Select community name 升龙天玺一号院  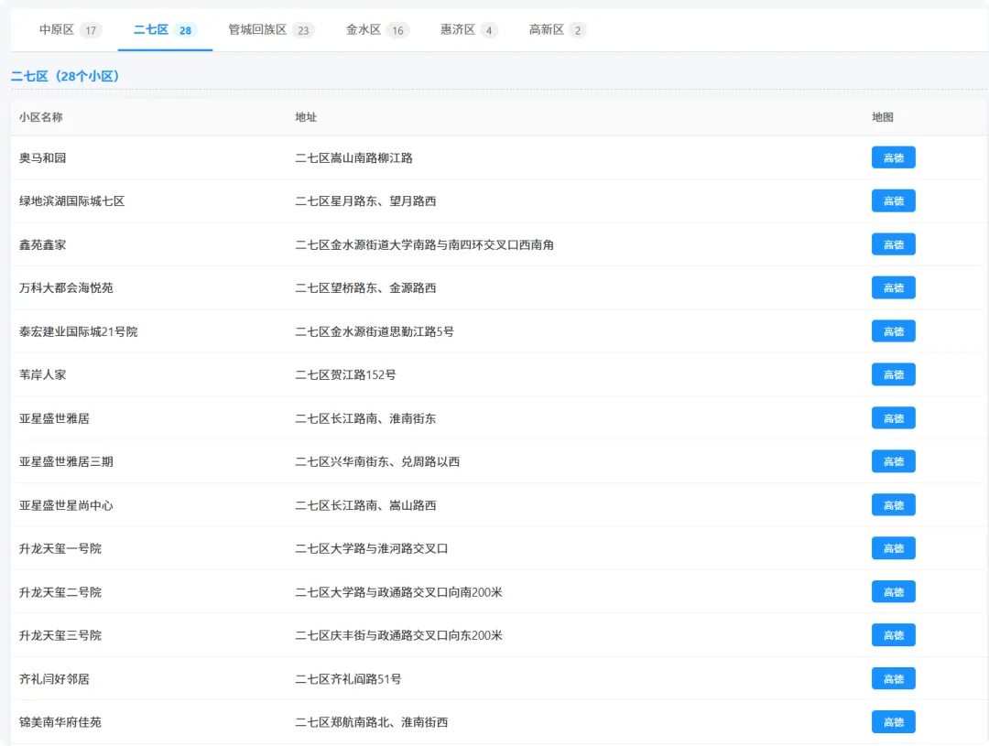[60, 548]
